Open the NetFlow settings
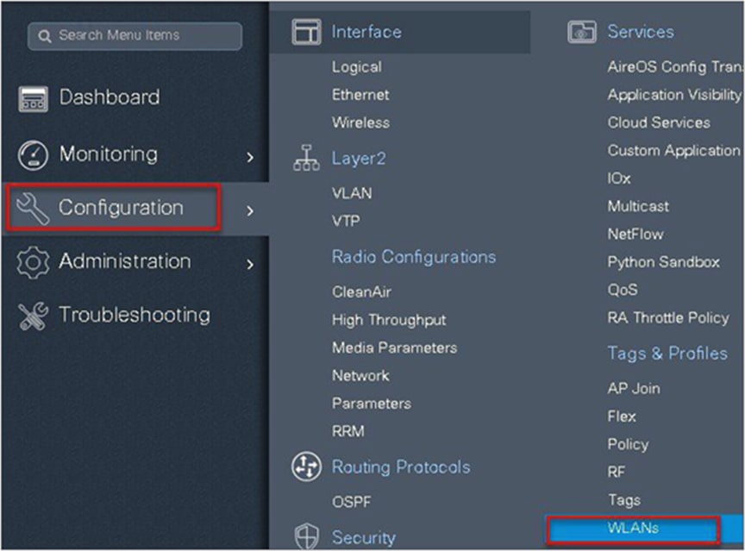This screenshot has height=551, width=745. pyautogui.click(x=635, y=235)
